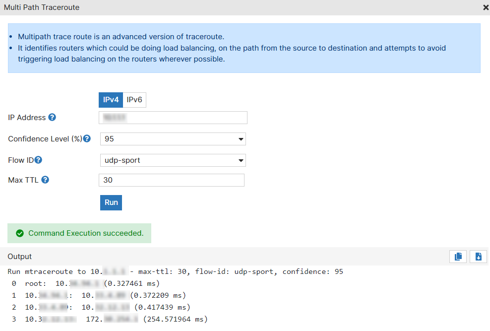Screen dimensions: 490x331
Task: Copy output to clipboard icon
Action: [458, 257]
